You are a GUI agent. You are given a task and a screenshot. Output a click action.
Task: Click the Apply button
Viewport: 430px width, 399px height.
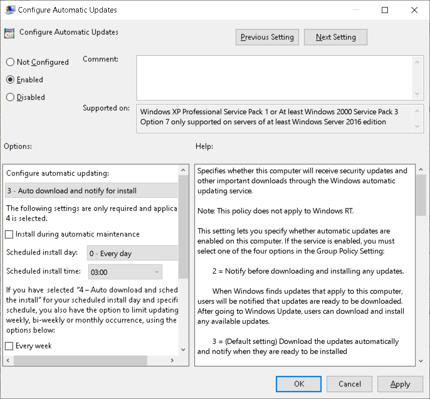click(400, 383)
